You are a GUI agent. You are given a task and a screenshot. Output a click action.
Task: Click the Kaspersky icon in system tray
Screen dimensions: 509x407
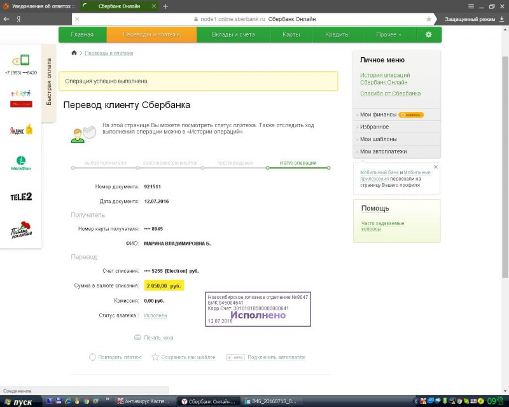pos(424,401)
